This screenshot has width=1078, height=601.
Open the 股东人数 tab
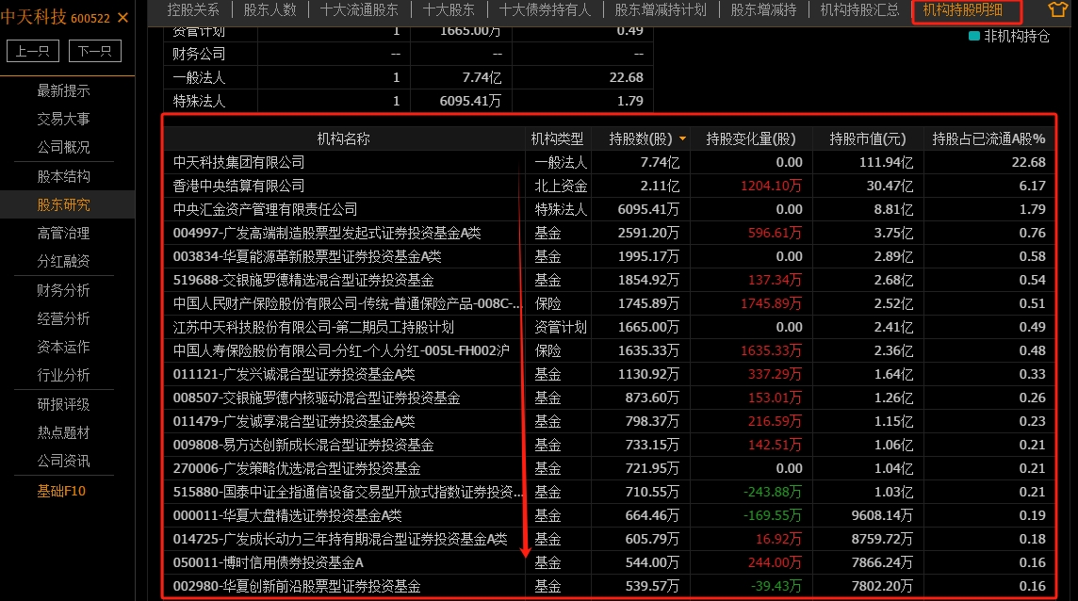point(270,9)
